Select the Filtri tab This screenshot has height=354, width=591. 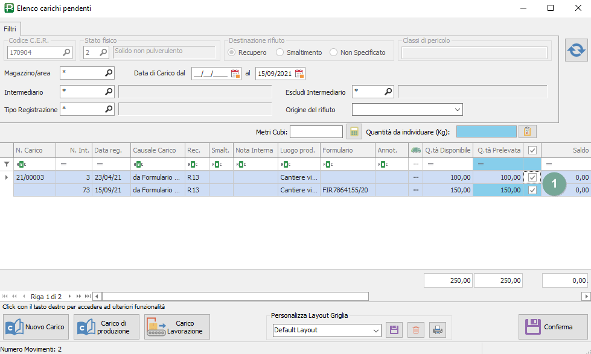[x=10, y=29]
